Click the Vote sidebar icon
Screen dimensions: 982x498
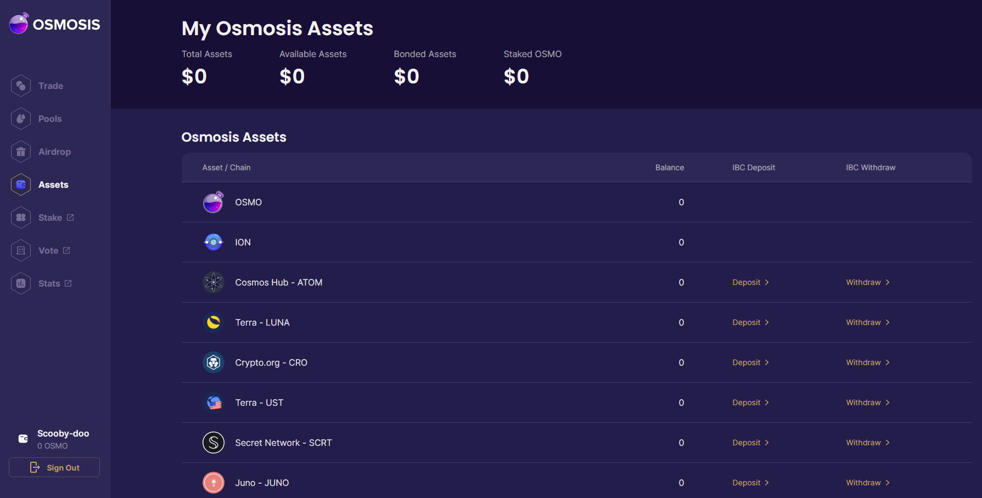(21, 250)
